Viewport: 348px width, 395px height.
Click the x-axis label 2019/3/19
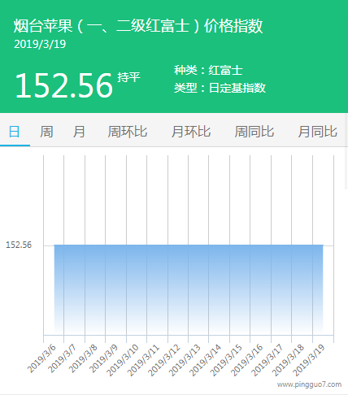click(309, 360)
